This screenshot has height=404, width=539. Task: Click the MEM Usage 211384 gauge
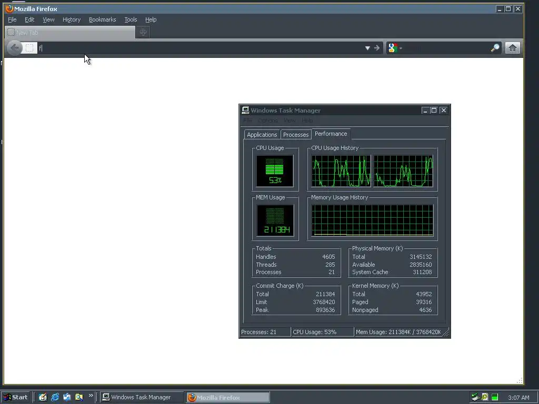pyautogui.click(x=275, y=220)
